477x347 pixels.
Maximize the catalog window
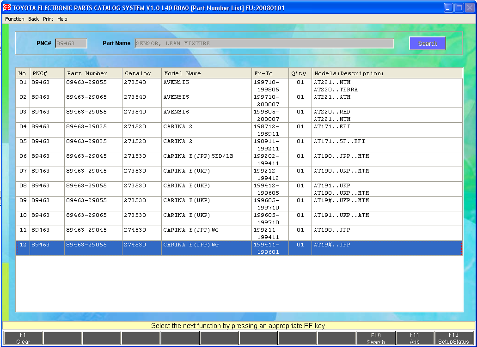(x=459, y=8)
